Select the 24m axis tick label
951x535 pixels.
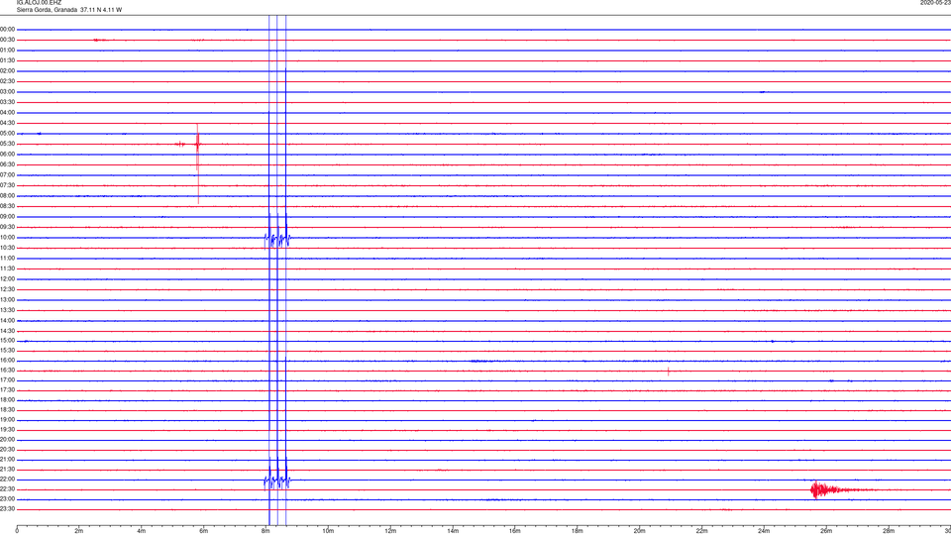coord(764,531)
